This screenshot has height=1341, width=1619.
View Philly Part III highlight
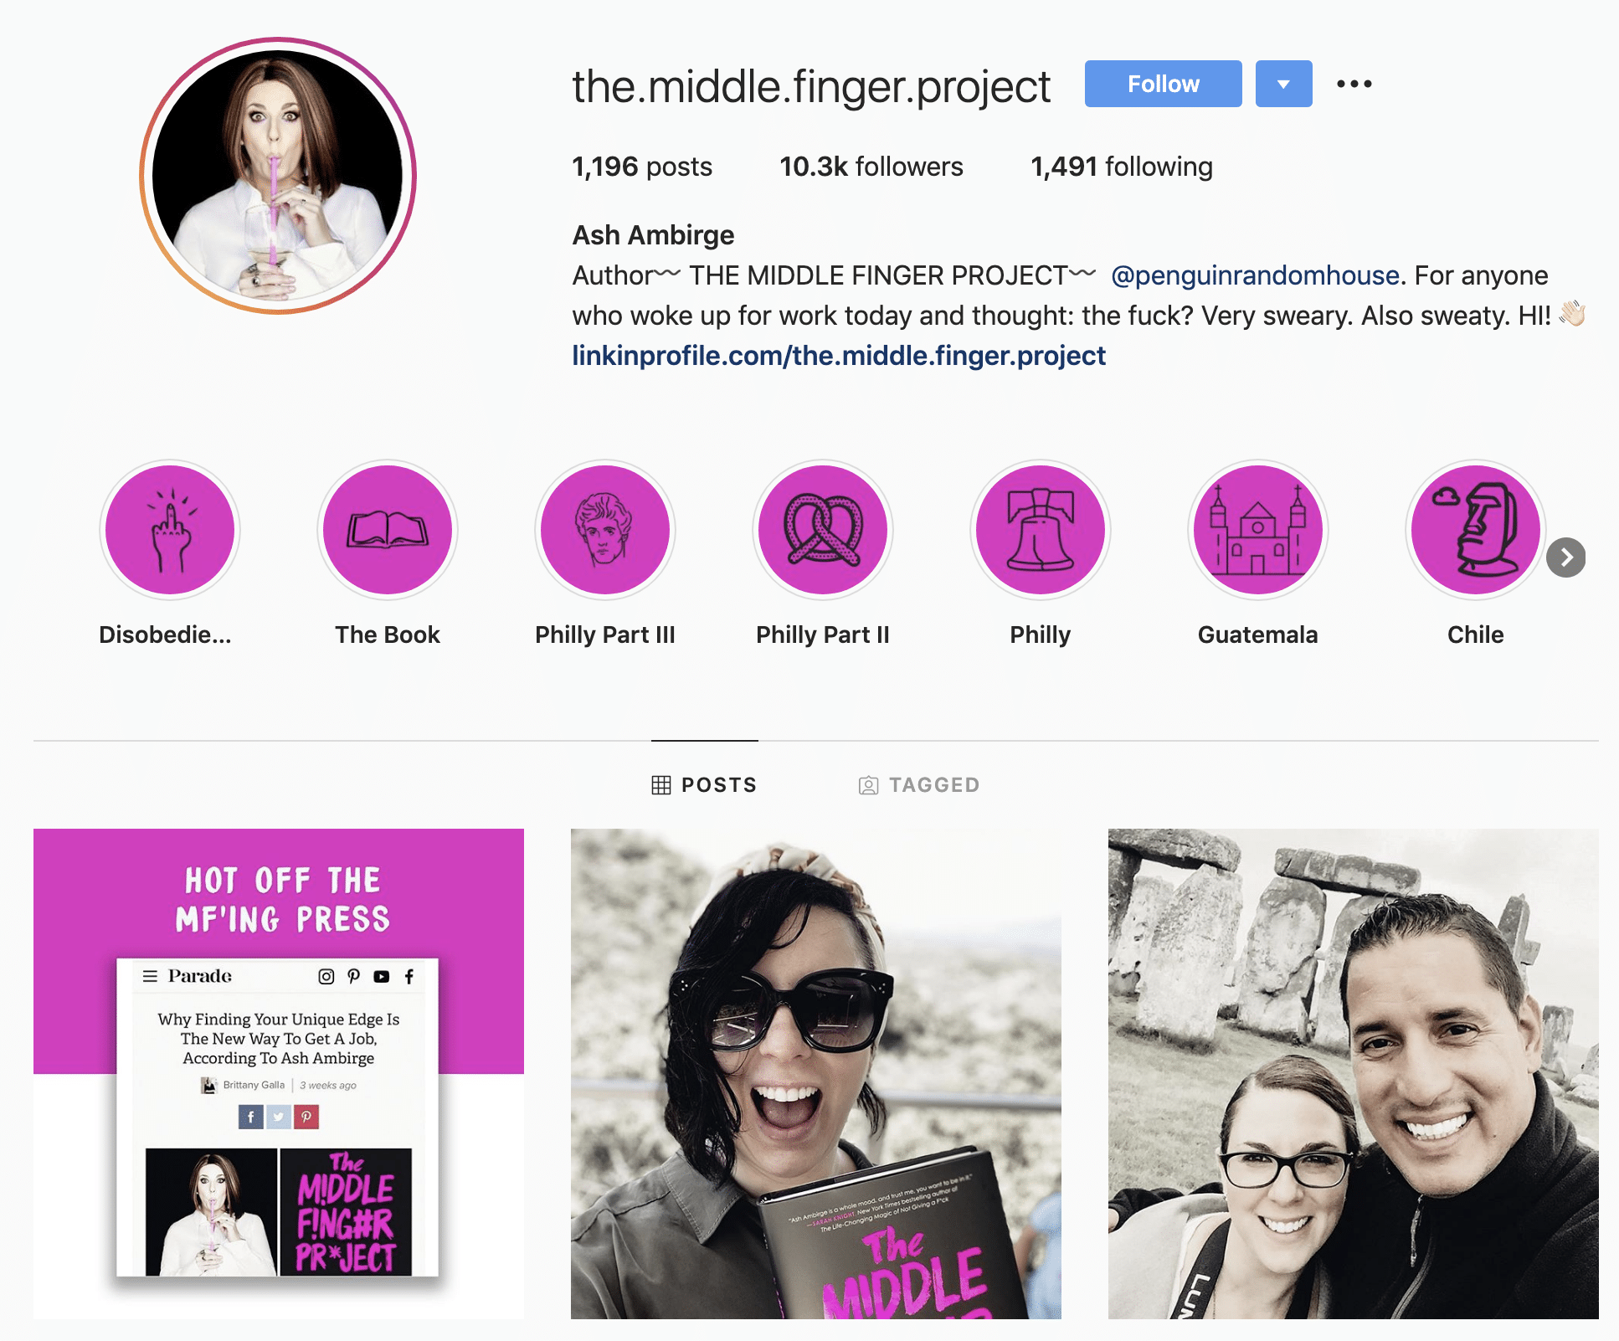point(605,530)
